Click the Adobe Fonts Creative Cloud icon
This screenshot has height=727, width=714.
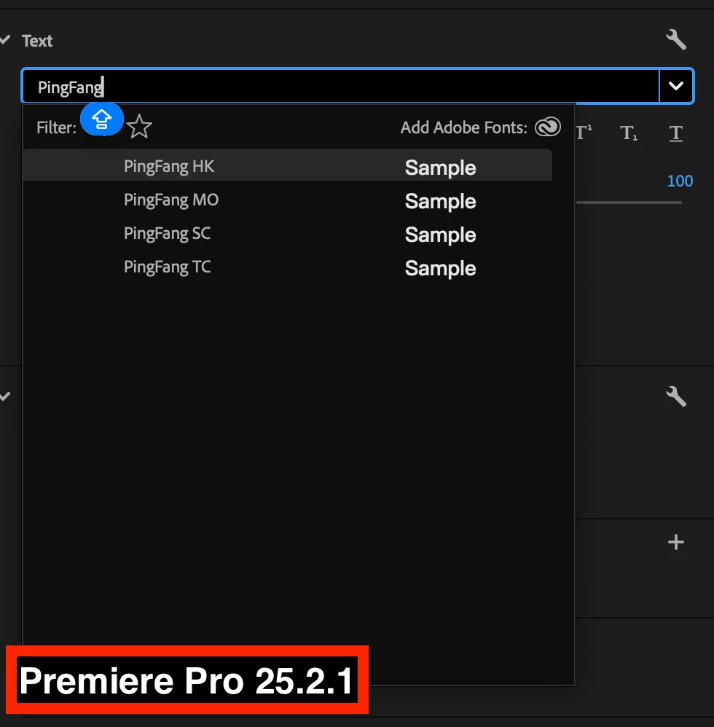tap(548, 127)
